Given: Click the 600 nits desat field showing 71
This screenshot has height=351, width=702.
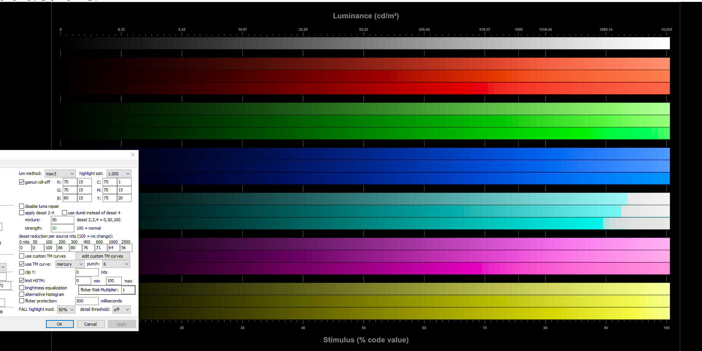Looking at the screenshot, I should pos(101,248).
